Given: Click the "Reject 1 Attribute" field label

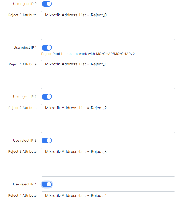Looking at the screenshot, I should pyautogui.click(x=23, y=64).
